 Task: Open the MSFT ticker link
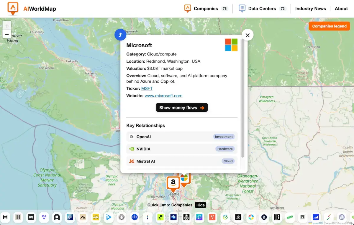coord(147,88)
